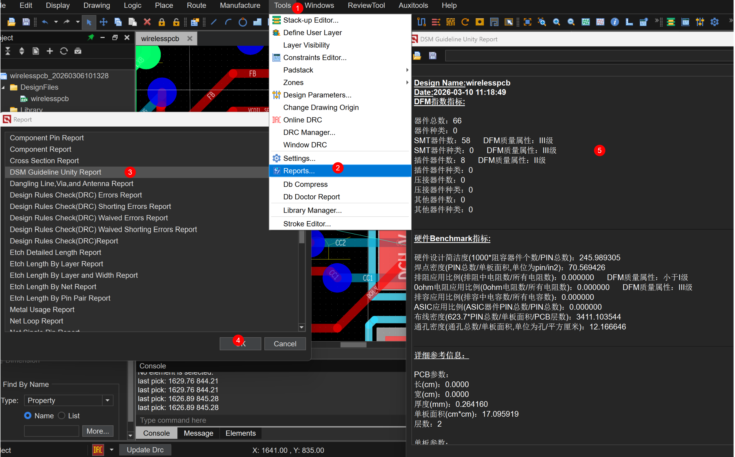Click the DRC icon in status bar
Image resolution: width=735 pixels, height=457 pixels.
pyautogui.click(x=98, y=450)
